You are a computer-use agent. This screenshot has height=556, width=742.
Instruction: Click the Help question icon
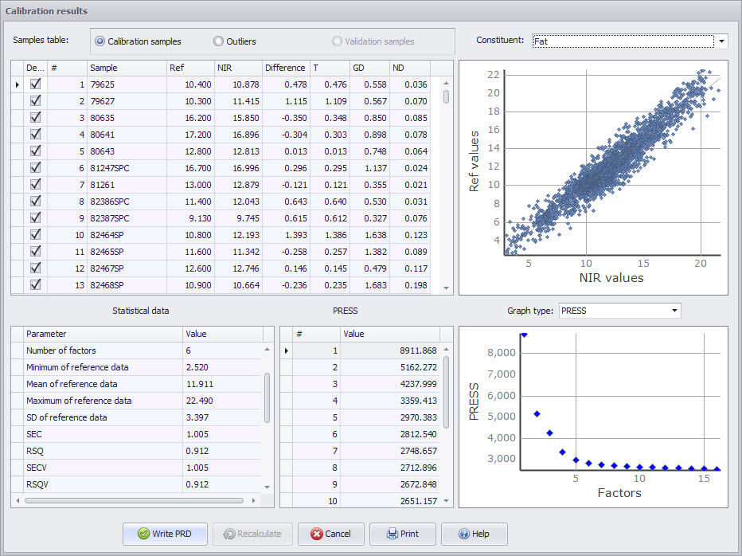coord(463,534)
